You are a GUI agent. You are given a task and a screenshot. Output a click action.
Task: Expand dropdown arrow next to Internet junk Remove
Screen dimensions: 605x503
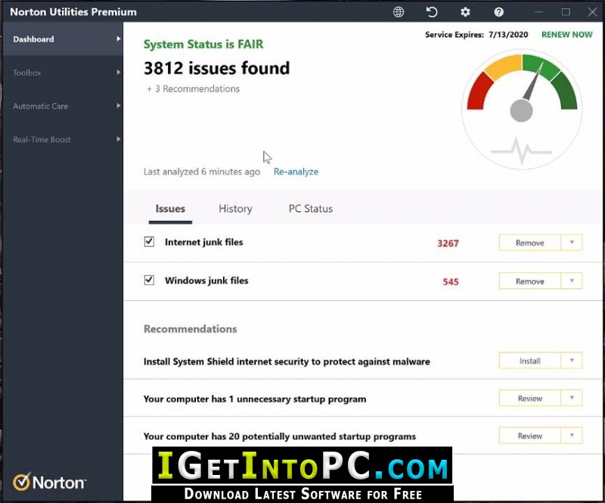point(572,243)
